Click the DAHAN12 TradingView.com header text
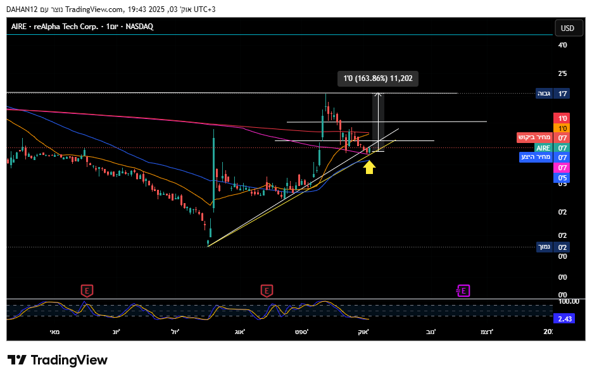 (x=111, y=9)
